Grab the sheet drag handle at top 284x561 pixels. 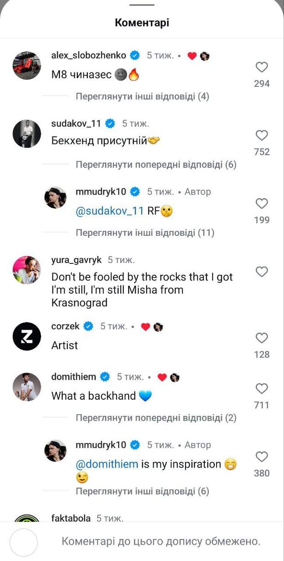pos(142,5)
